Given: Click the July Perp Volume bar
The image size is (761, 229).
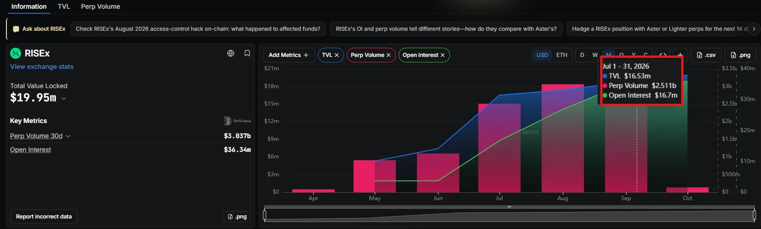Looking at the screenshot, I should tap(500, 148).
